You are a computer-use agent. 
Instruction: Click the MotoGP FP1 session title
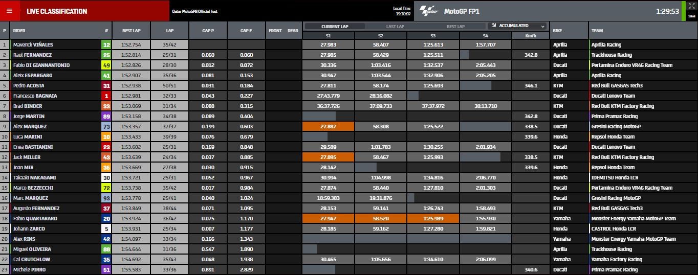(462, 11)
